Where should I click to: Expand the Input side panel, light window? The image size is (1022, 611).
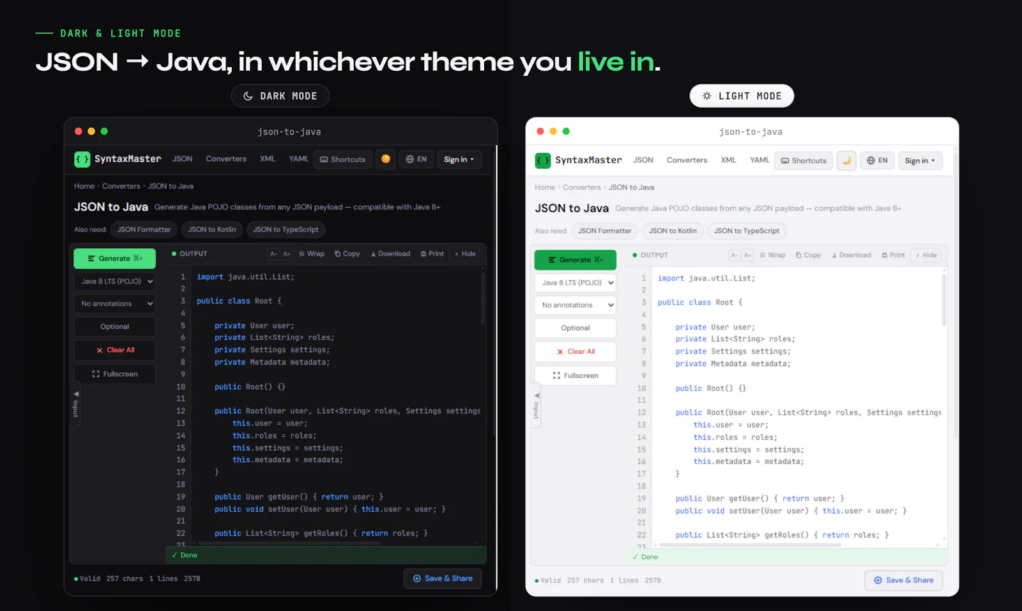(x=537, y=405)
